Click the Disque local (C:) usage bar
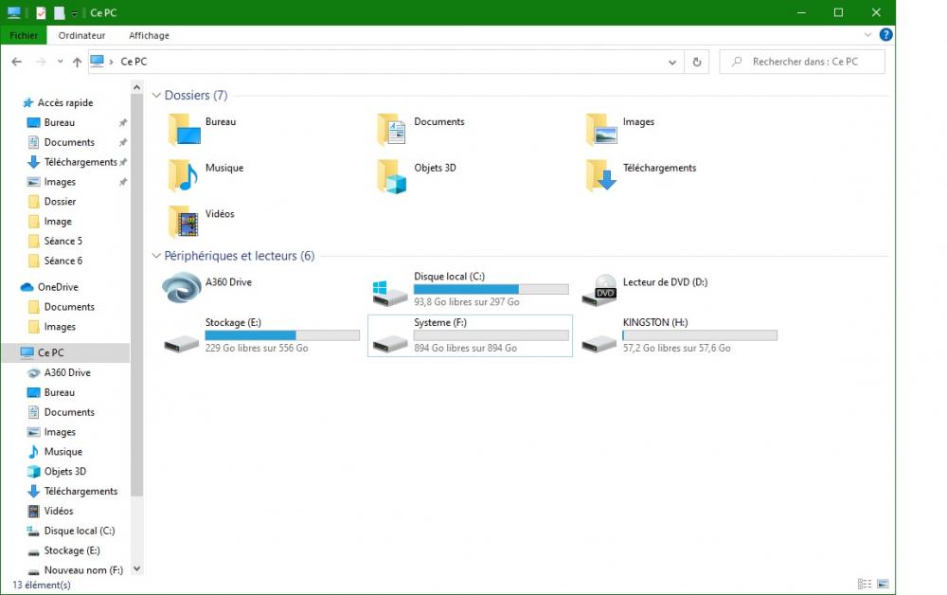947x595 pixels. (491, 289)
